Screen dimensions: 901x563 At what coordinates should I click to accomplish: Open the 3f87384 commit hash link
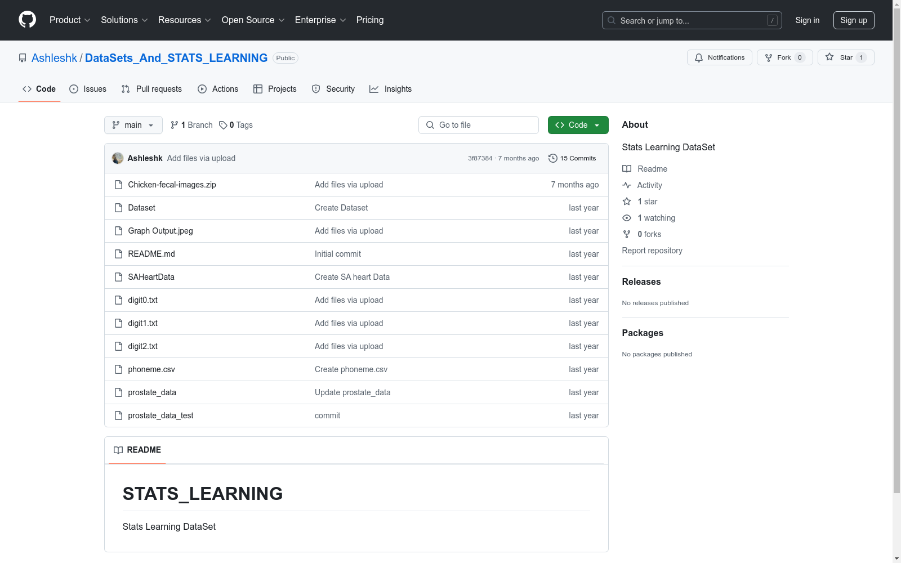[480, 158]
